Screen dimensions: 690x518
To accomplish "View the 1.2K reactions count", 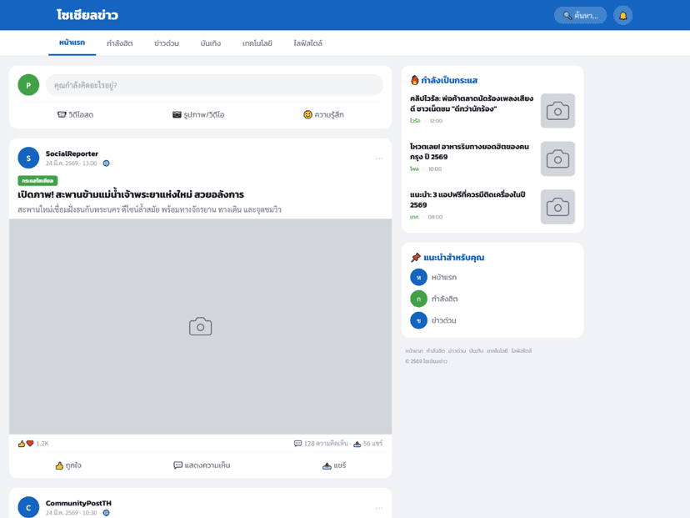I will coord(42,444).
